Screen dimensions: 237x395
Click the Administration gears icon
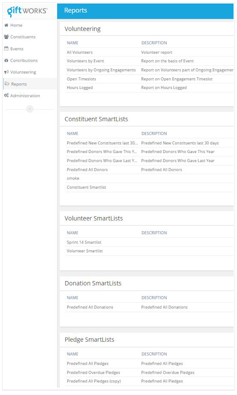pos(6,95)
